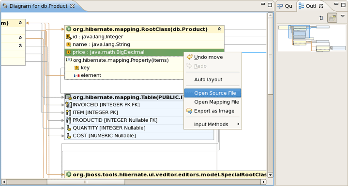Click the horizontal scrollbar thumb

pos(86,182)
